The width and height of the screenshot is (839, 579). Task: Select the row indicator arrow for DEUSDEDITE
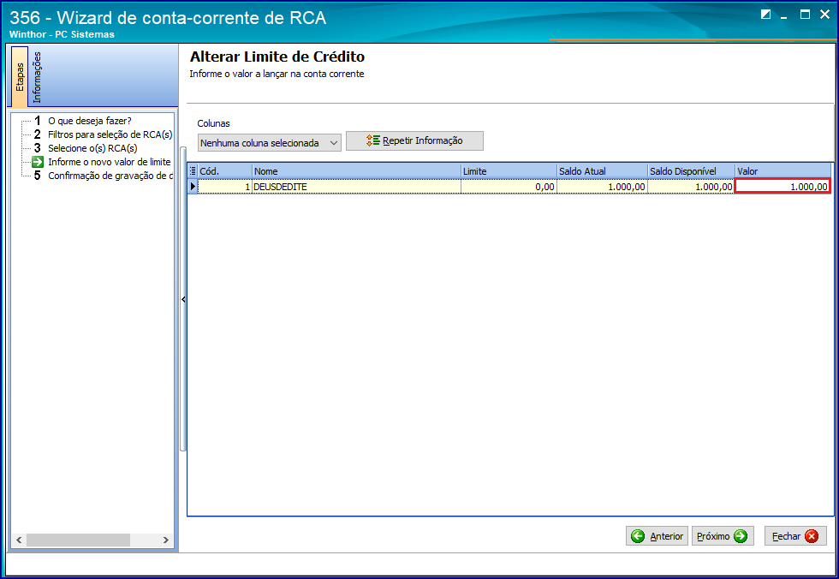pyautogui.click(x=193, y=186)
